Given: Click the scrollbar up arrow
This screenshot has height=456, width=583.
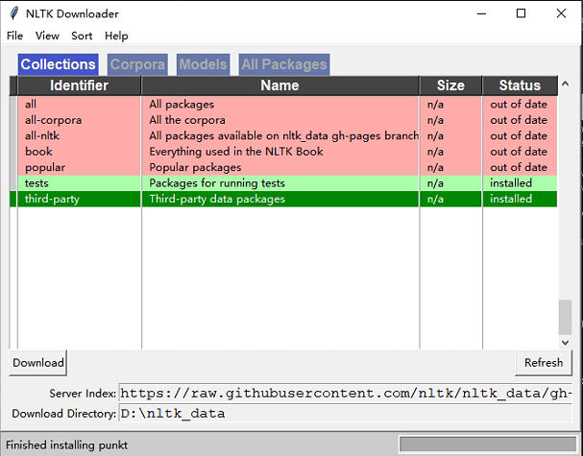Looking at the screenshot, I should point(565,84).
